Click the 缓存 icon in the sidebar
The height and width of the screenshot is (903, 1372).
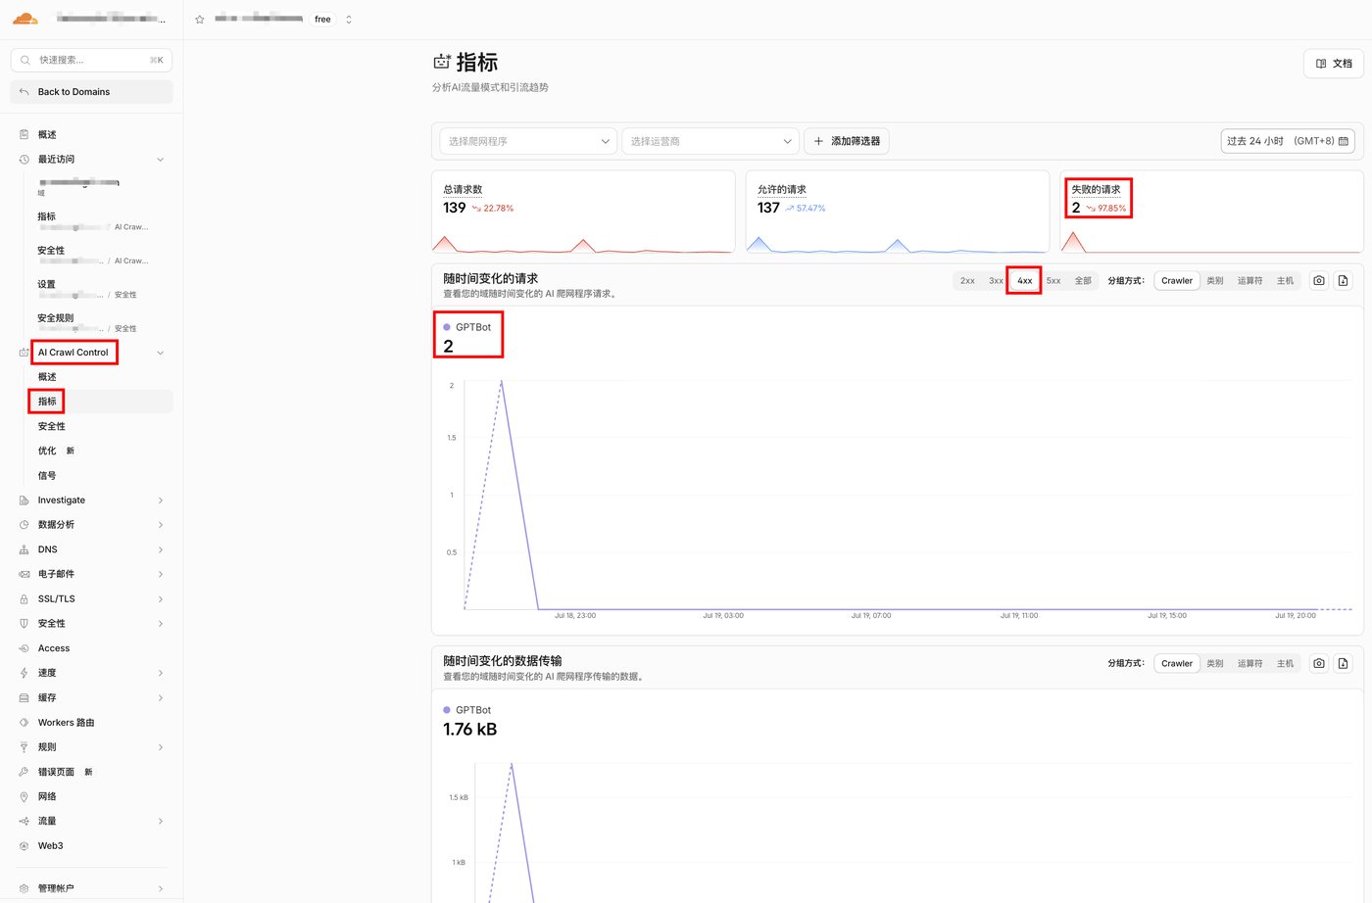click(x=24, y=698)
